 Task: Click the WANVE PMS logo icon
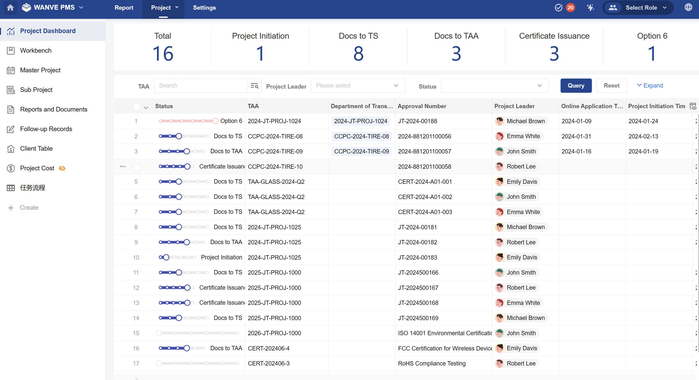pyautogui.click(x=26, y=8)
